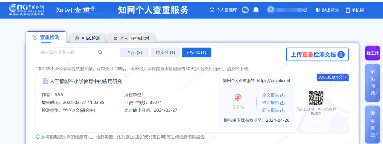Select the 已完成 (1) filter
Image resolution: width=383 pixels, height=144 pixels.
(196, 52)
